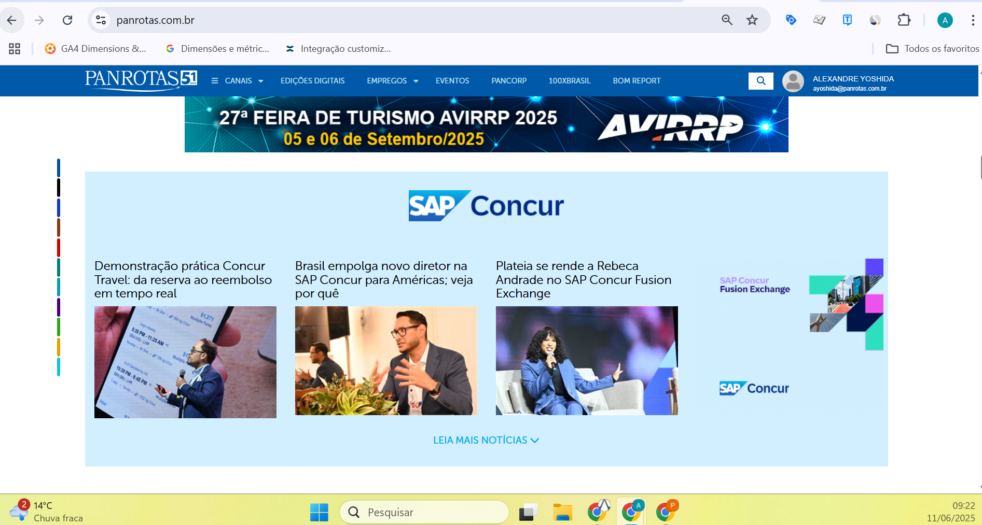Bookmark this page with the star icon
The image size is (982, 525).
752,20
